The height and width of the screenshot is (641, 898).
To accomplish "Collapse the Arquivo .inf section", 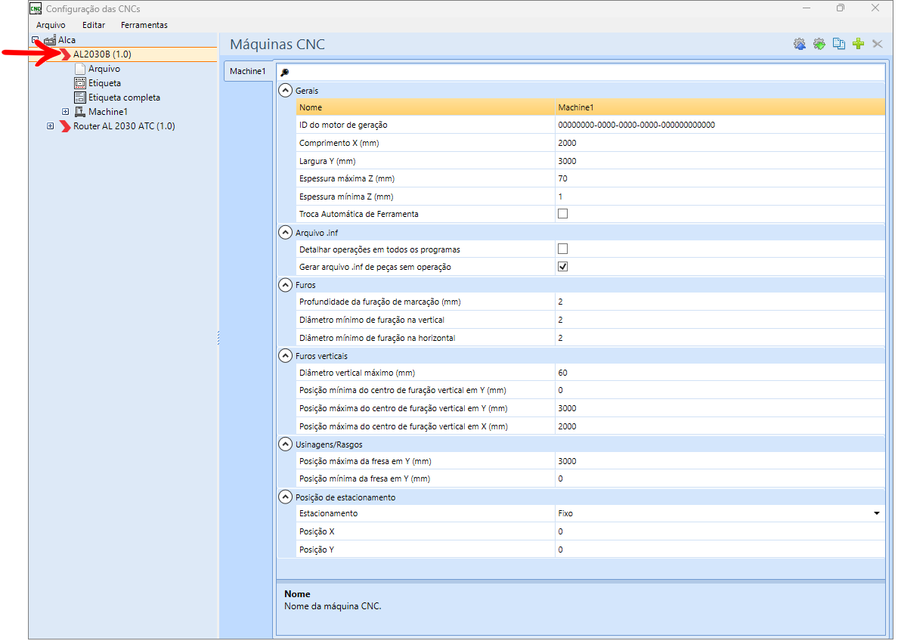I will click(x=285, y=233).
